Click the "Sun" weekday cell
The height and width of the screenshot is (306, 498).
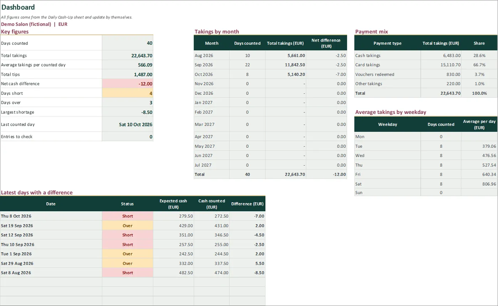(x=387, y=192)
